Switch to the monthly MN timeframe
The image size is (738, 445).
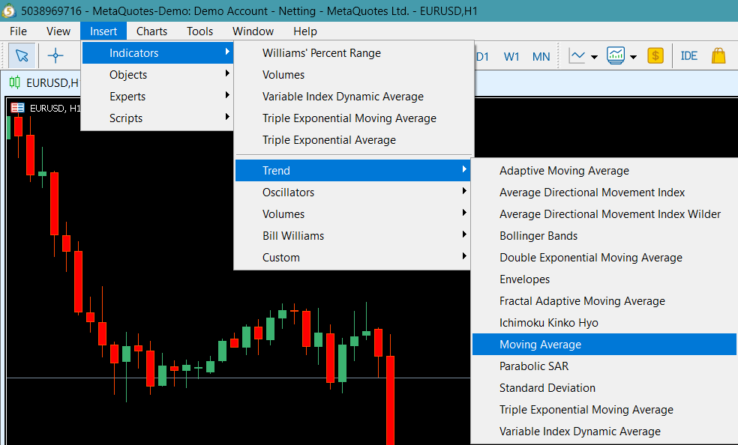point(541,55)
